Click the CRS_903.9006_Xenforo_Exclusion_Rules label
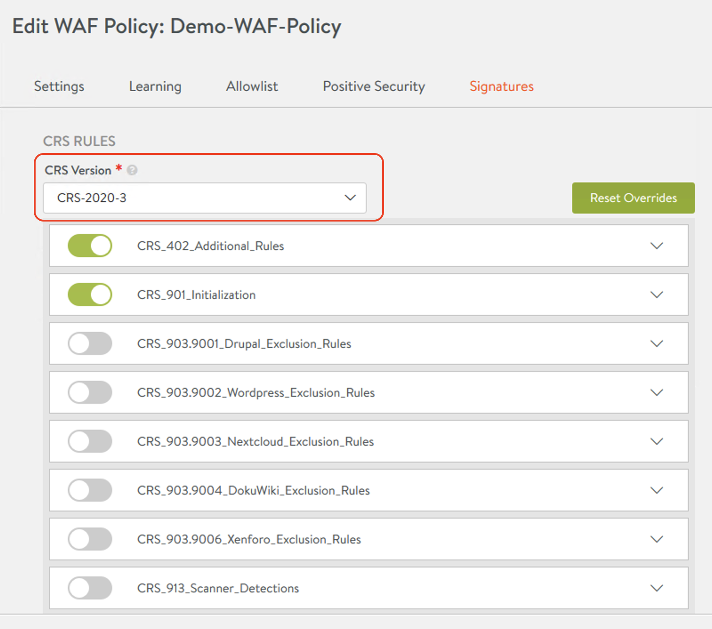This screenshot has width=712, height=629. 249,540
